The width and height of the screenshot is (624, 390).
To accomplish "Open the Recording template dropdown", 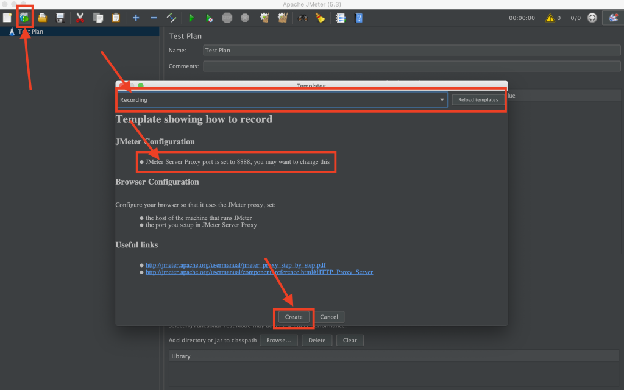I will click(282, 99).
